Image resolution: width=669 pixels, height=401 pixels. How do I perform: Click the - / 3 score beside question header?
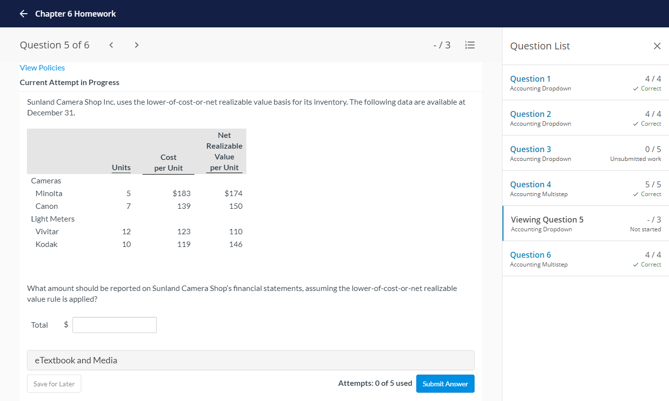point(442,45)
